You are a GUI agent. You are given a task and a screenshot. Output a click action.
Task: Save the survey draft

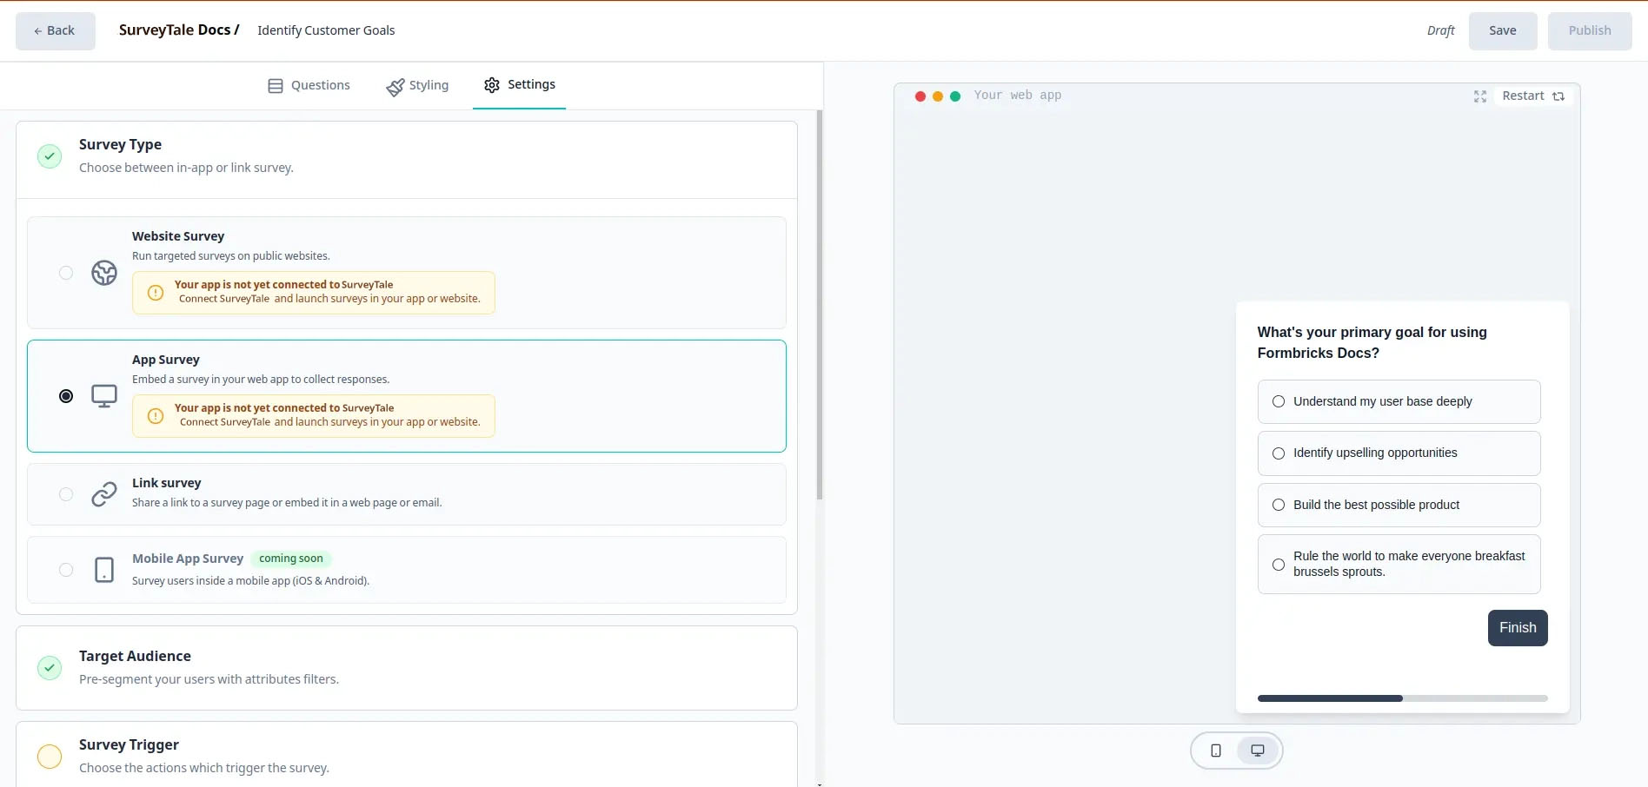(x=1503, y=30)
